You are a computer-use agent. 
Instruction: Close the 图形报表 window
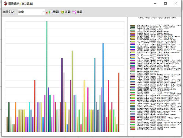coord(176,4)
